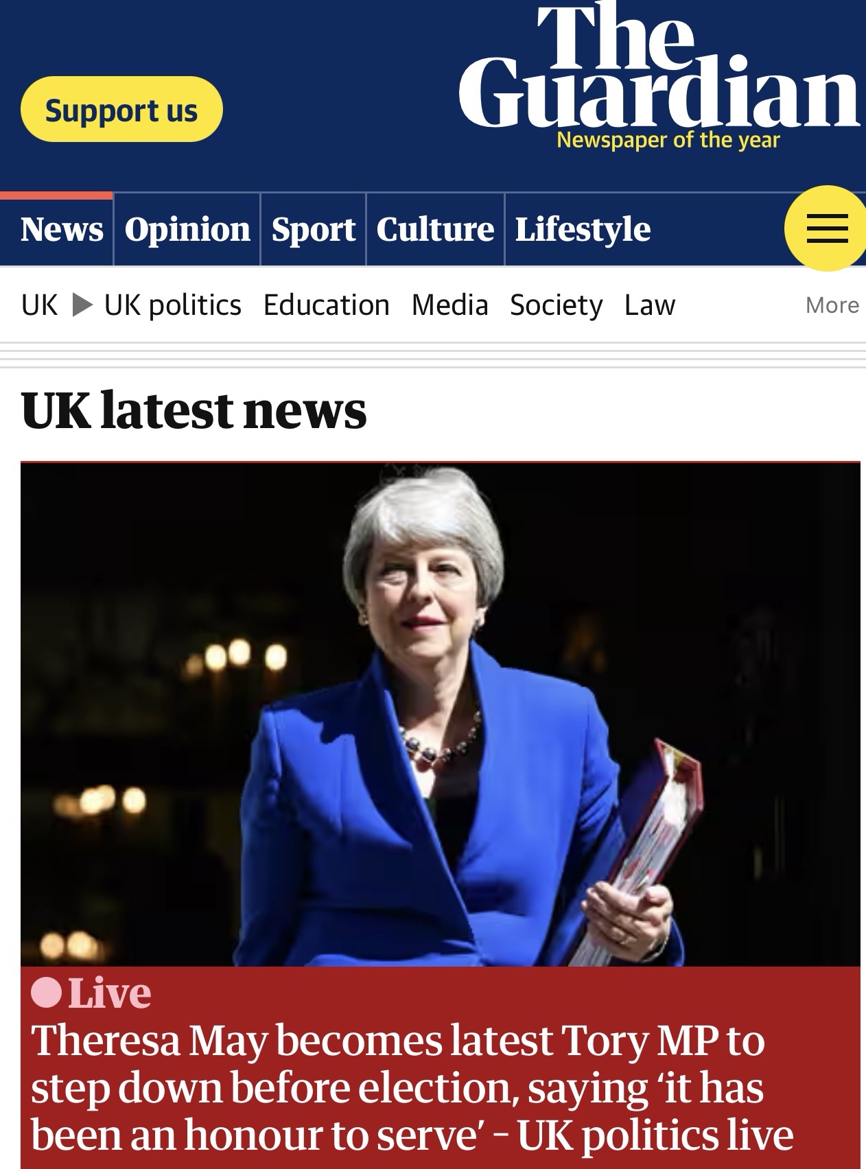
Task: Select the Lifestyle section tab
Action: coord(583,229)
